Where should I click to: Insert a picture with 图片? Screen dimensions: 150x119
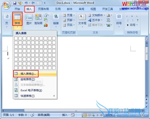[29, 19]
